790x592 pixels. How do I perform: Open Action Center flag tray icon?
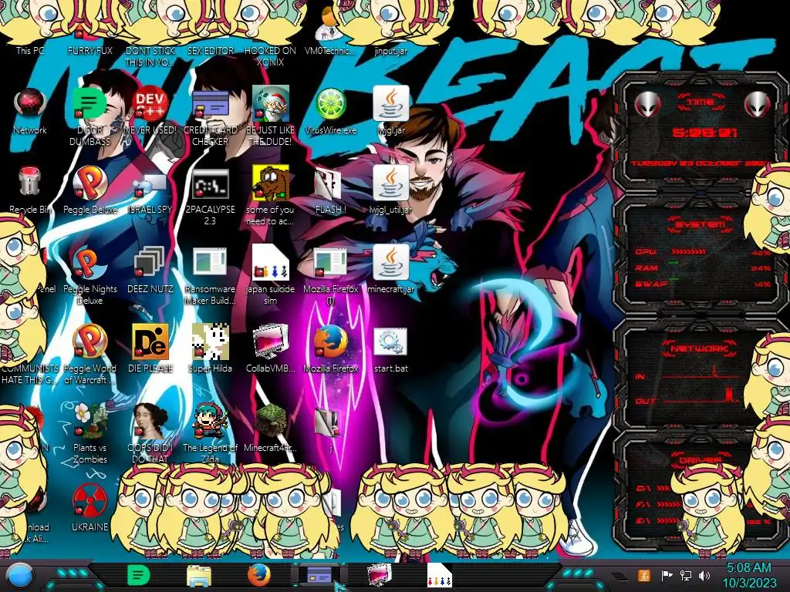pos(667,575)
